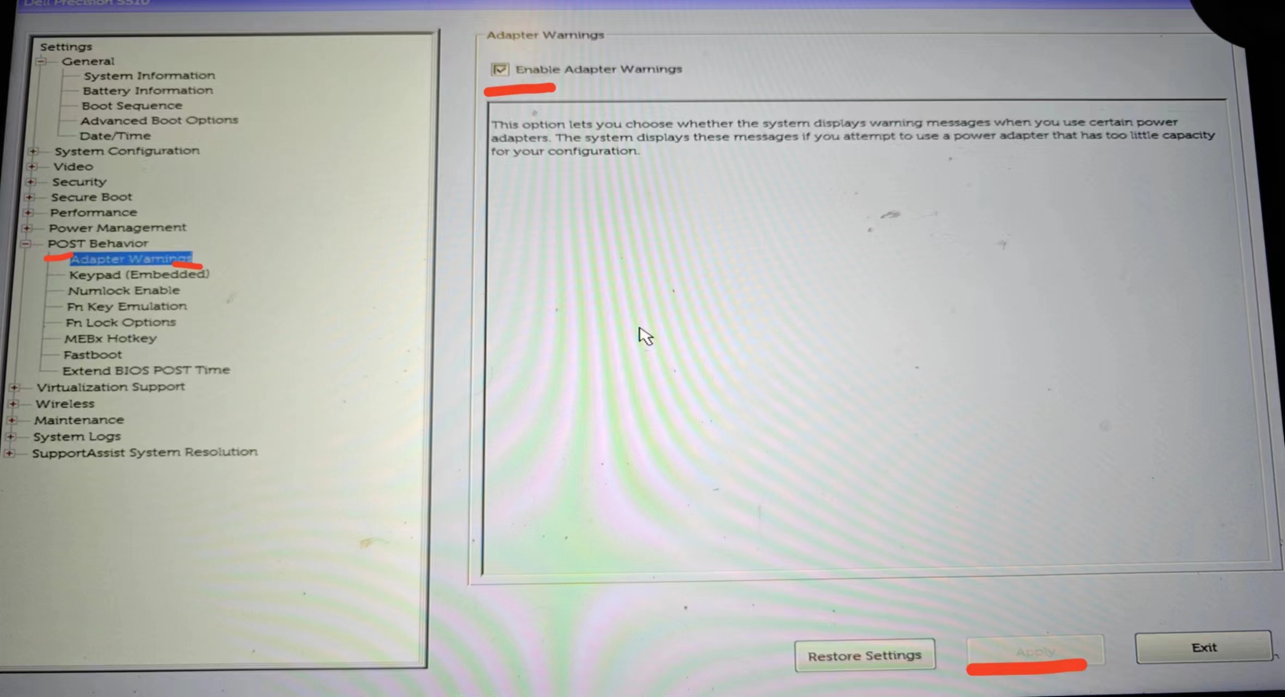Click the General settings expander
This screenshot has height=697, width=1285.
tap(40, 60)
